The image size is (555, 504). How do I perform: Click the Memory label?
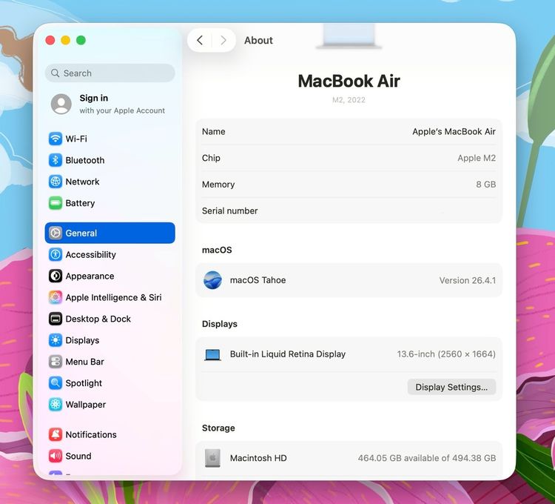click(x=218, y=185)
